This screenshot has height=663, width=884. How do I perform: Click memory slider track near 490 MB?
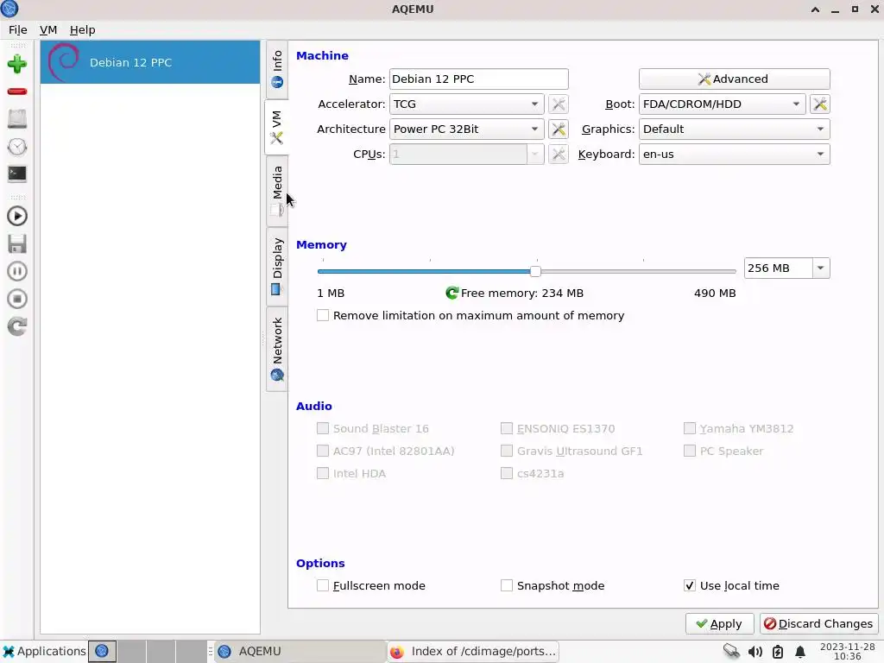[x=730, y=272]
